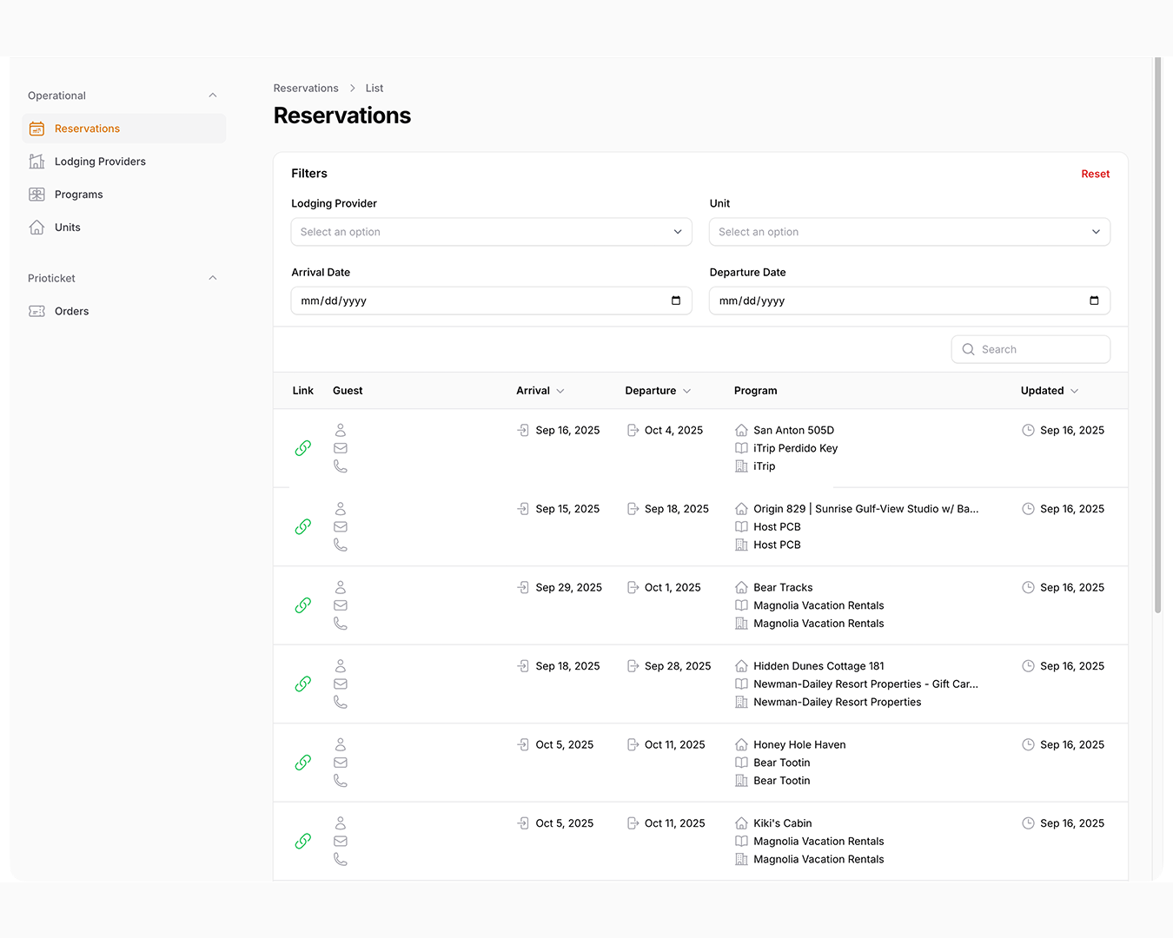
Task: Go to Lodging Providers page
Action: (x=124, y=162)
